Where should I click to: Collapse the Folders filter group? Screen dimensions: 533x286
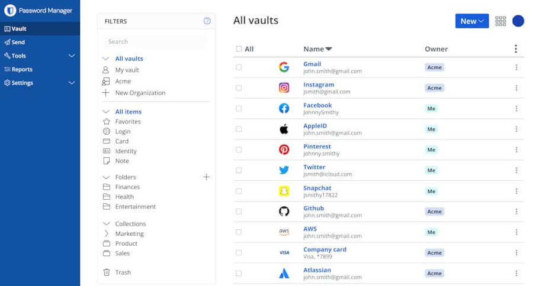[x=106, y=177]
